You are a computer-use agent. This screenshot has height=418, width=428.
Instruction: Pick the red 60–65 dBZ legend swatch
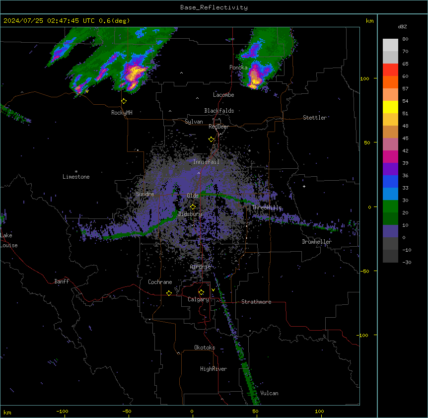click(390, 70)
